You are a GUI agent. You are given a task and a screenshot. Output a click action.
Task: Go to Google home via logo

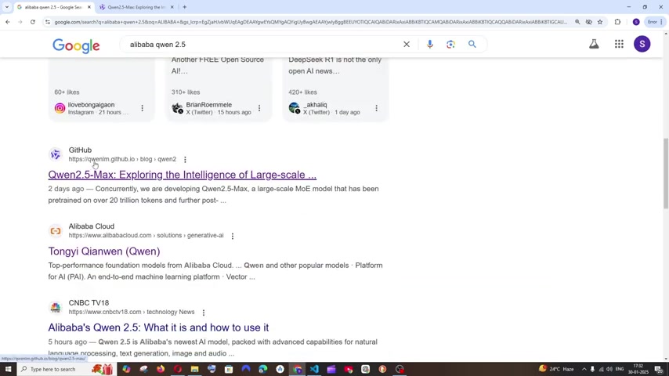point(76,45)
